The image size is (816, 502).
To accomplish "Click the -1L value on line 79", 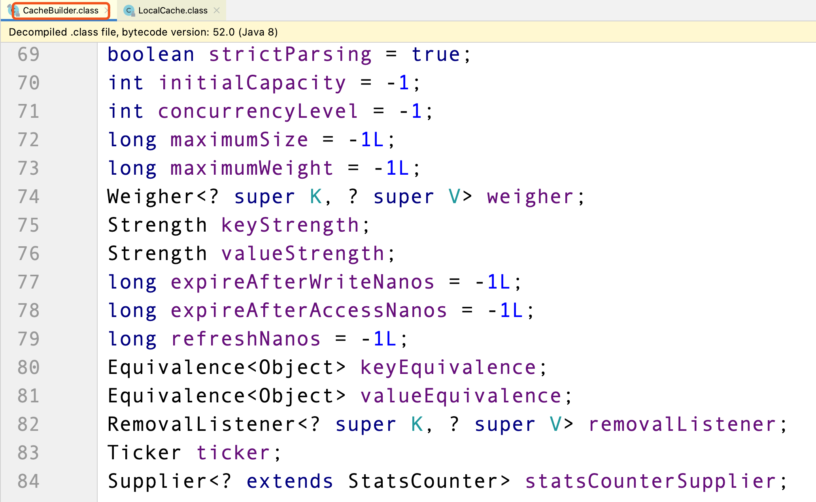I will (378, 339).
